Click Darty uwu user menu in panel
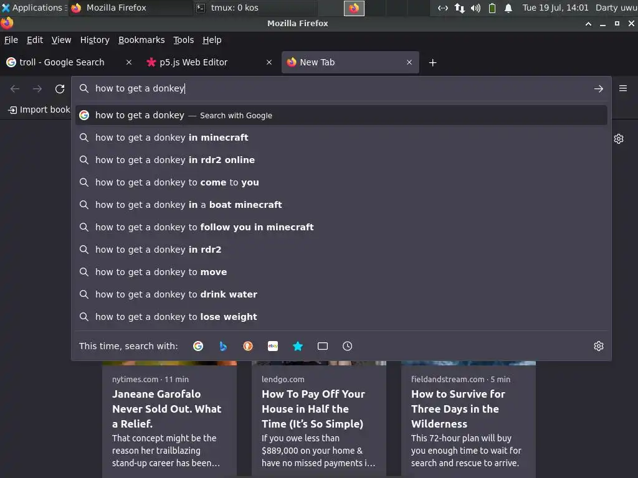Viewport: 638px width, 478px height. pyautogui.click(x=616, y=7)
